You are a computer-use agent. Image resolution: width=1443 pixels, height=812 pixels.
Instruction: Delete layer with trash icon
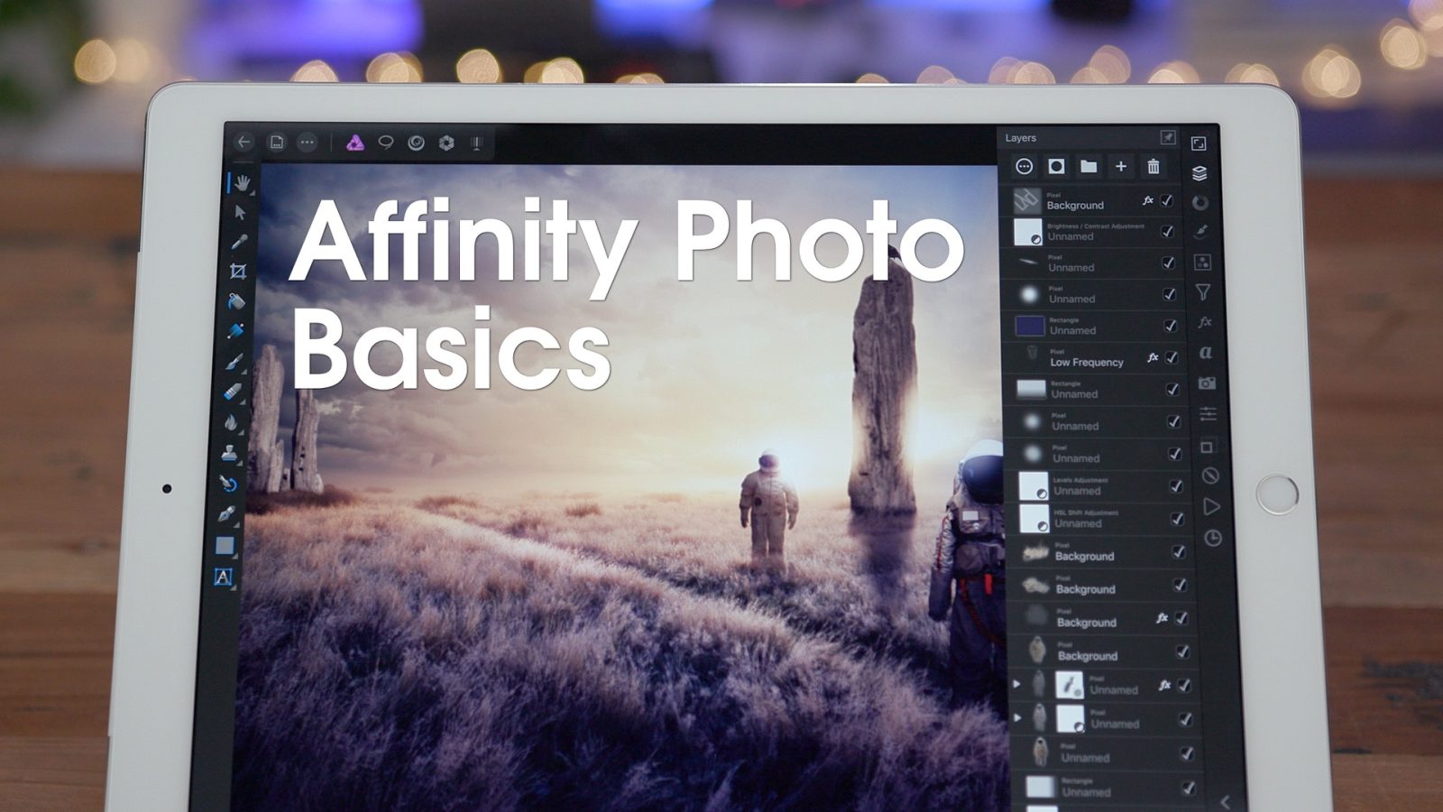[x=1153, y=167]
